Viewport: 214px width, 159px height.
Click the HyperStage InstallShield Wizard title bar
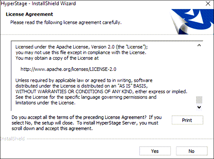103,4
